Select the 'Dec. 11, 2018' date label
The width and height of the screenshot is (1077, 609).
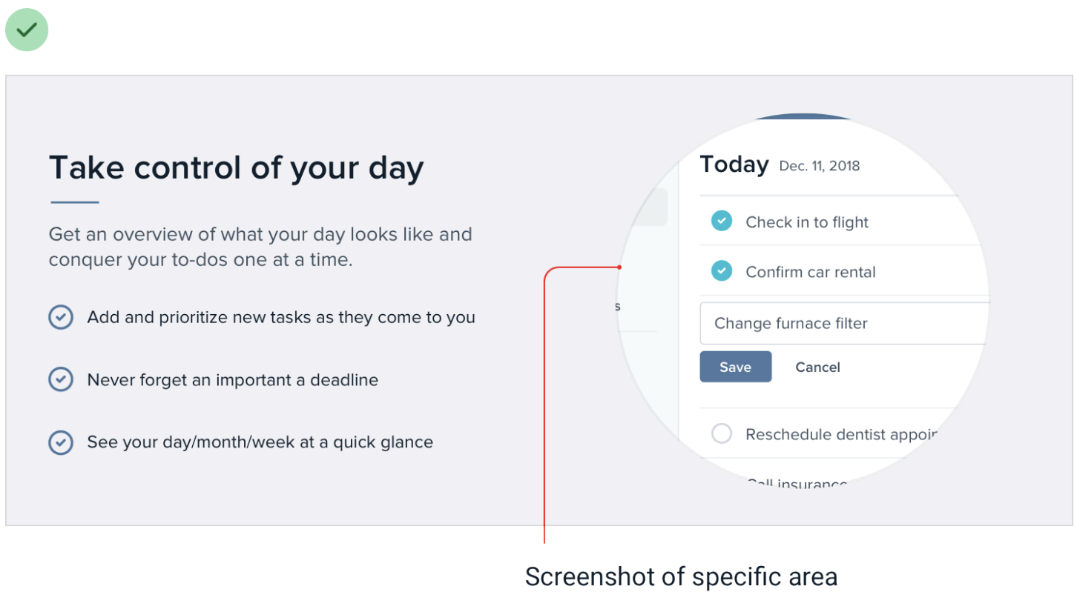[819, 166]
